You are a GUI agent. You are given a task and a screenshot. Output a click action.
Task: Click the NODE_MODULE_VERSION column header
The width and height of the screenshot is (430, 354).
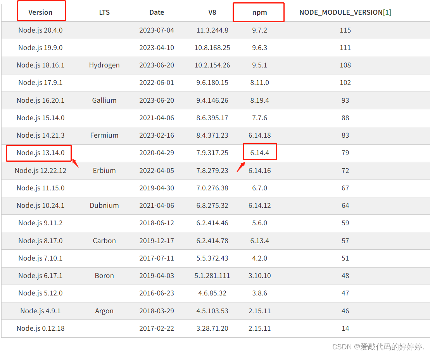341,12
